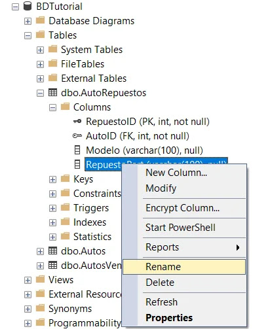Select the Database Diagrams label
270x329 pixels.
[x=92, y=21]
